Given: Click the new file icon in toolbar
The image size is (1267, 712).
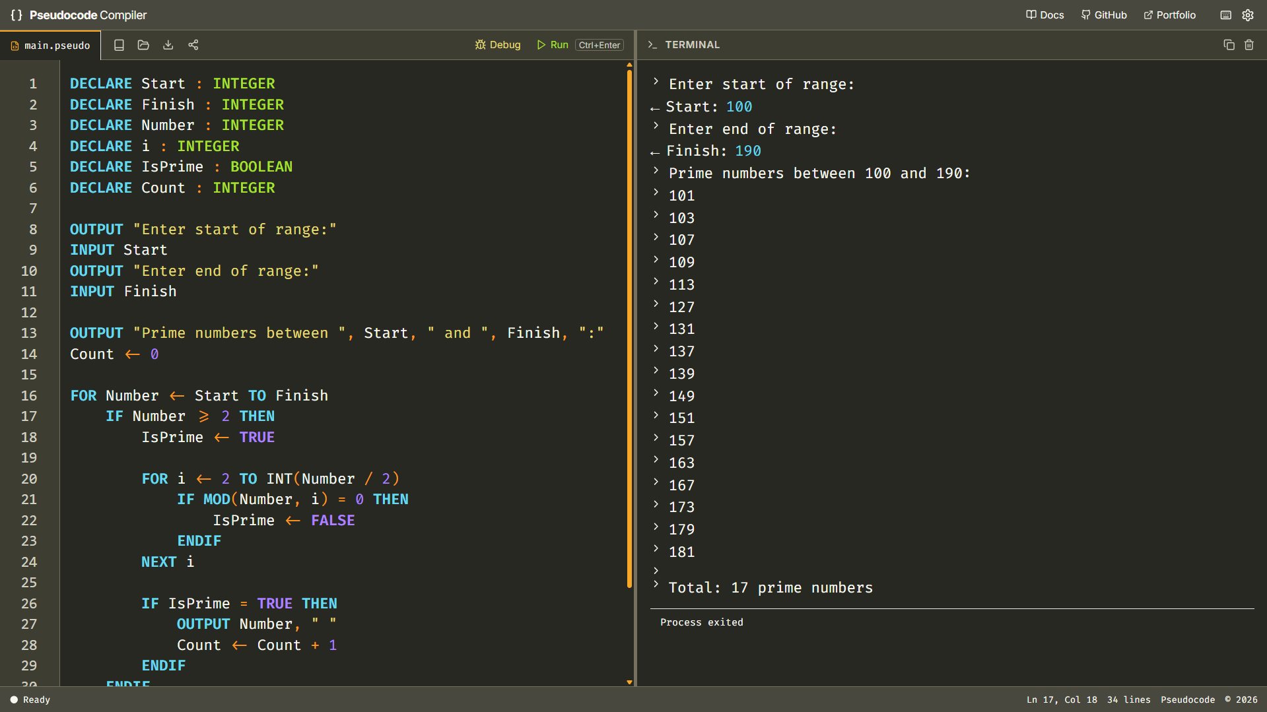Looking at the screenshot, I should (x=119, y=45).
